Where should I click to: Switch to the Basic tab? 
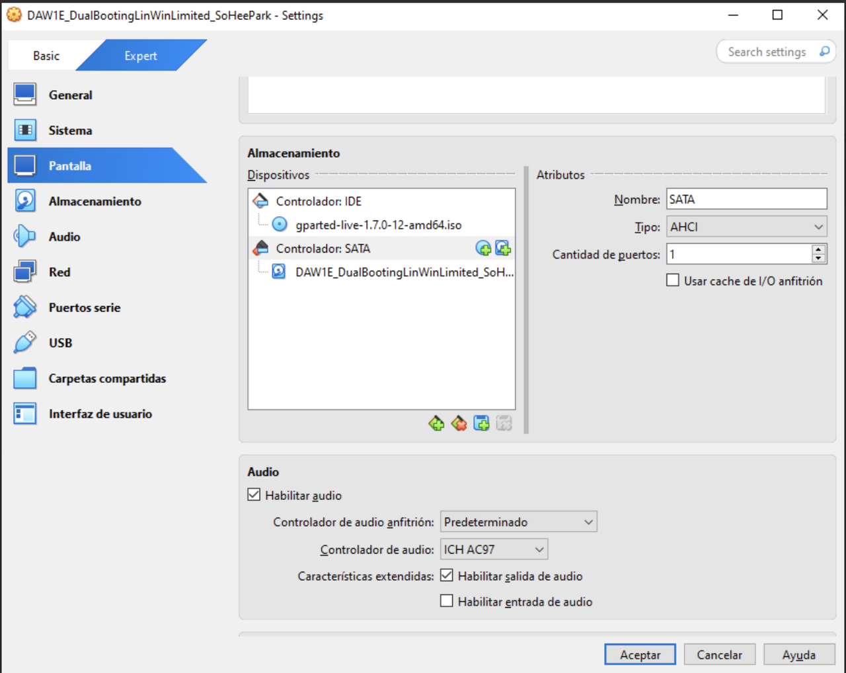(x=45, y=56)
